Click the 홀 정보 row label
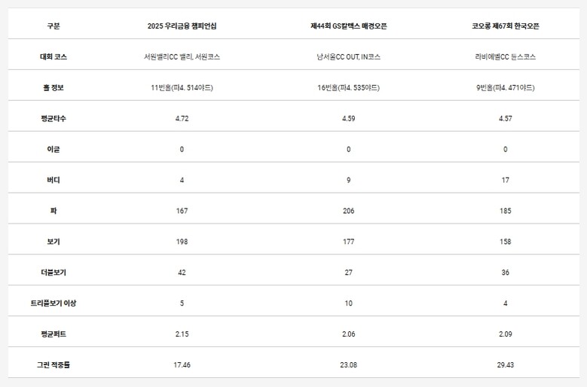Screen dimensions: 587x387 click(x=53, y=87)
